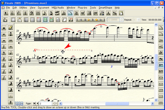The image size is (165, 110).
Task: Click the Record button
Action: 96,20
